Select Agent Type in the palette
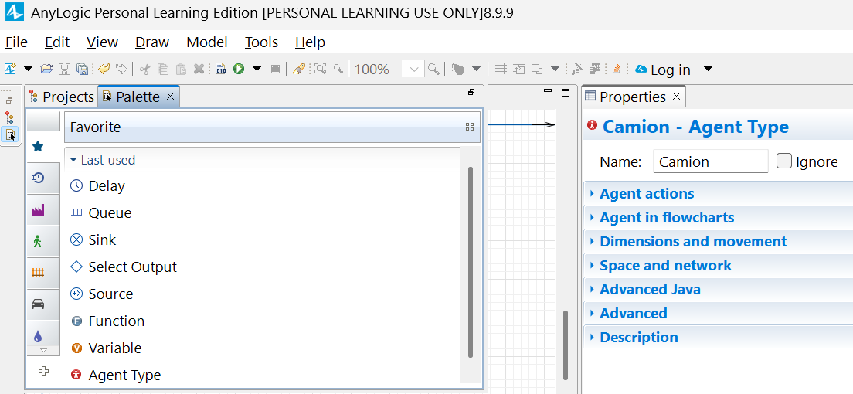This screenshot has width=853, height=394. pyautogui.click(x=116, y=375)
